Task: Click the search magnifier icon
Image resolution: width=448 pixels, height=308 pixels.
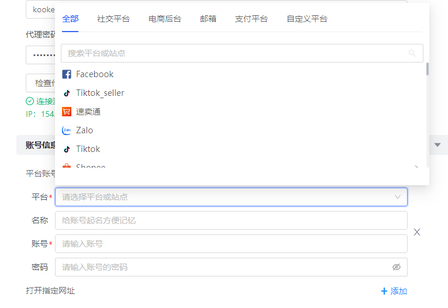Action: coord(412,53)
